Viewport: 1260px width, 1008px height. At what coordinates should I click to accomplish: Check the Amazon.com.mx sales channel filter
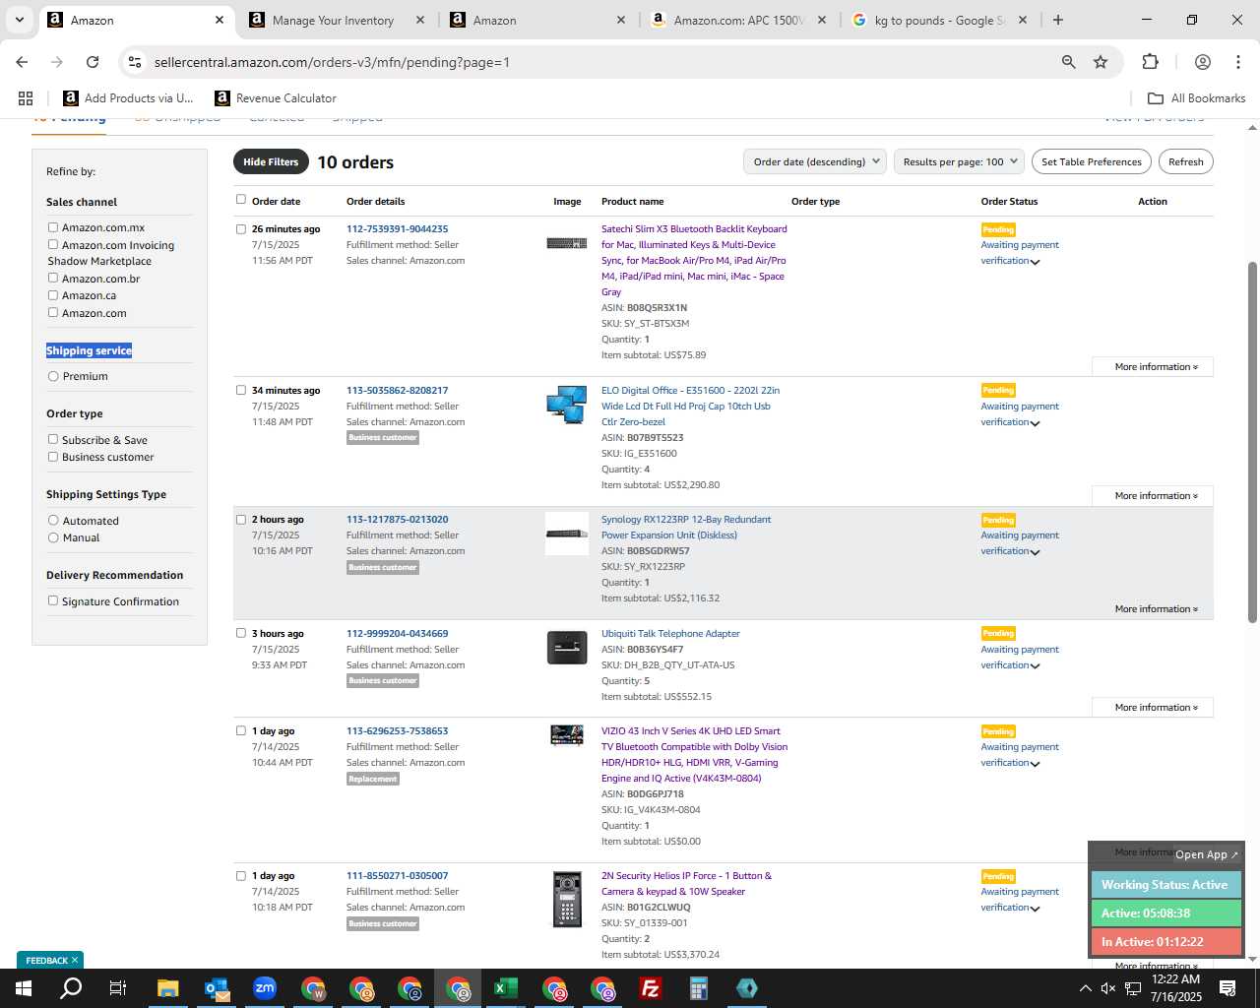(53, 227)
